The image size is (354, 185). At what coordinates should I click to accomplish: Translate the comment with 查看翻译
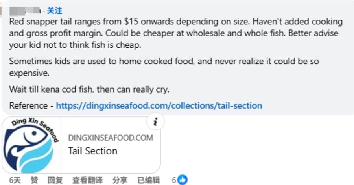coord(87,180)
